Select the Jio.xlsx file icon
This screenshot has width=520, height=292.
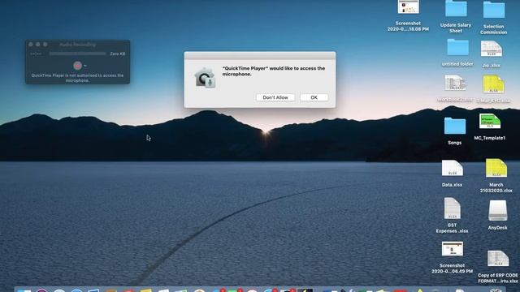coord(491,49)
